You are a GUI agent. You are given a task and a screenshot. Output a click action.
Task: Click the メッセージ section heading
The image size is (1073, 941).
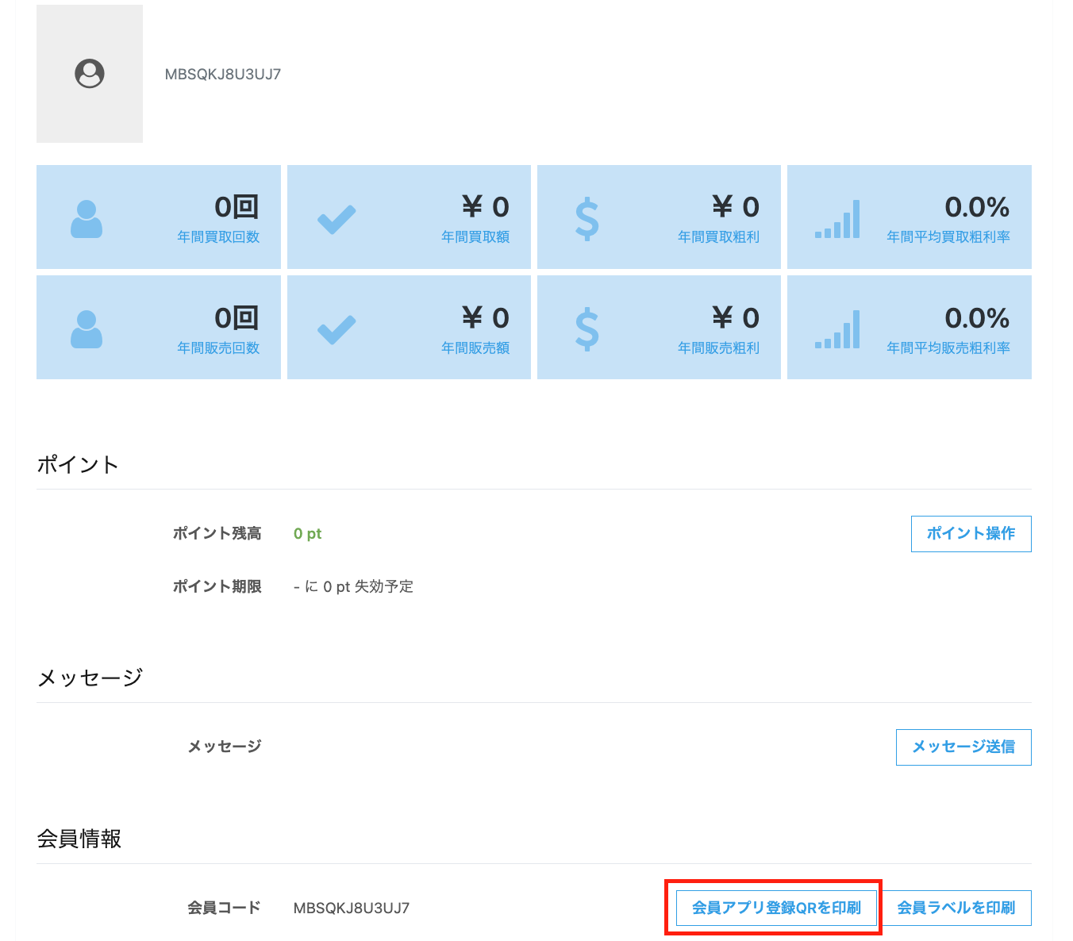pos(90,678)
